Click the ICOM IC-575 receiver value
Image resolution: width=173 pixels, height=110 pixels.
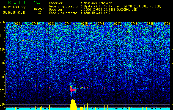click(x=110, y=10)
